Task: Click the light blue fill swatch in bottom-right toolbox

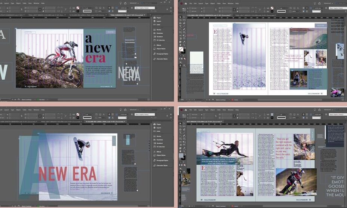Action: pos(181,156)
